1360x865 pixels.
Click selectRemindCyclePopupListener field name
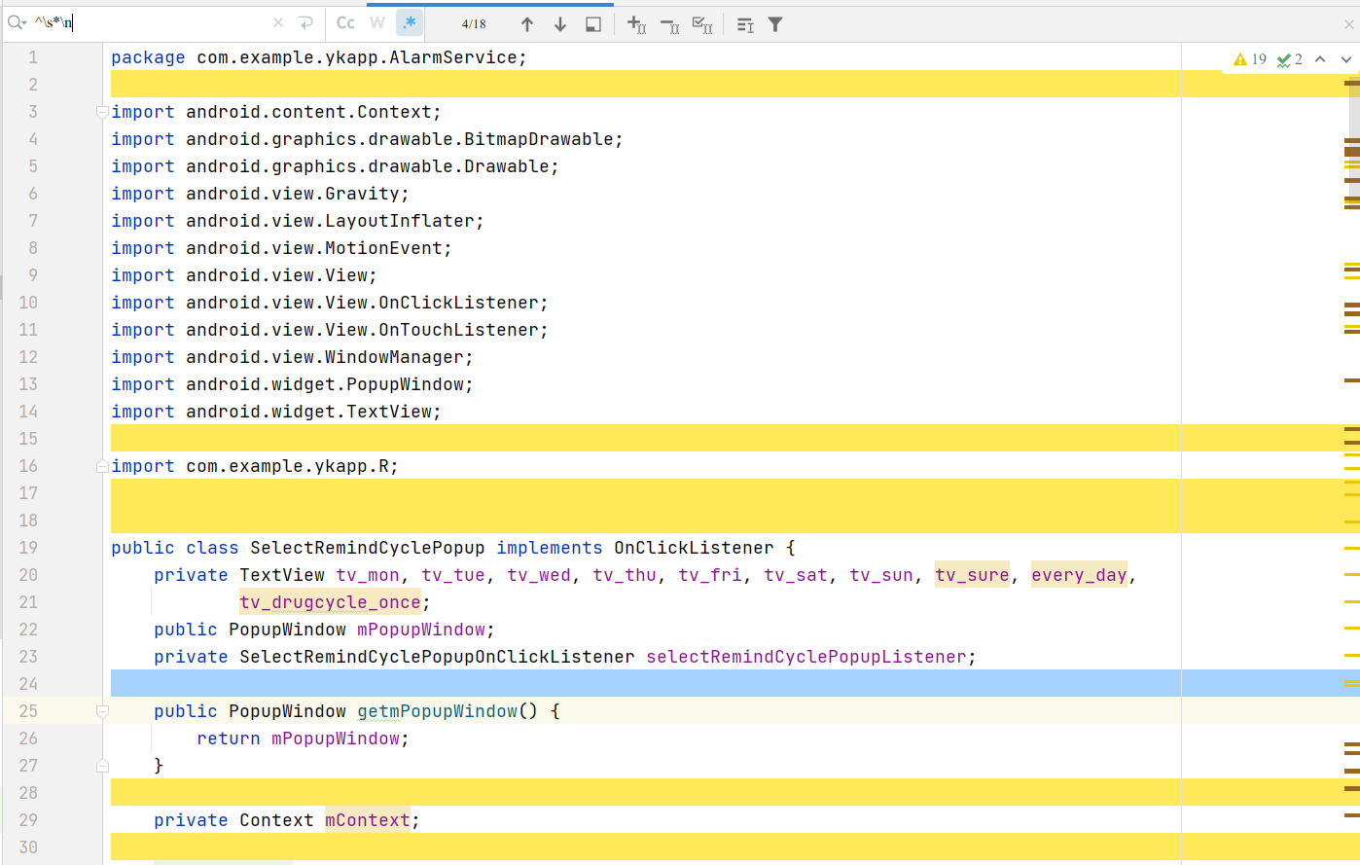(x=806, y=657)
